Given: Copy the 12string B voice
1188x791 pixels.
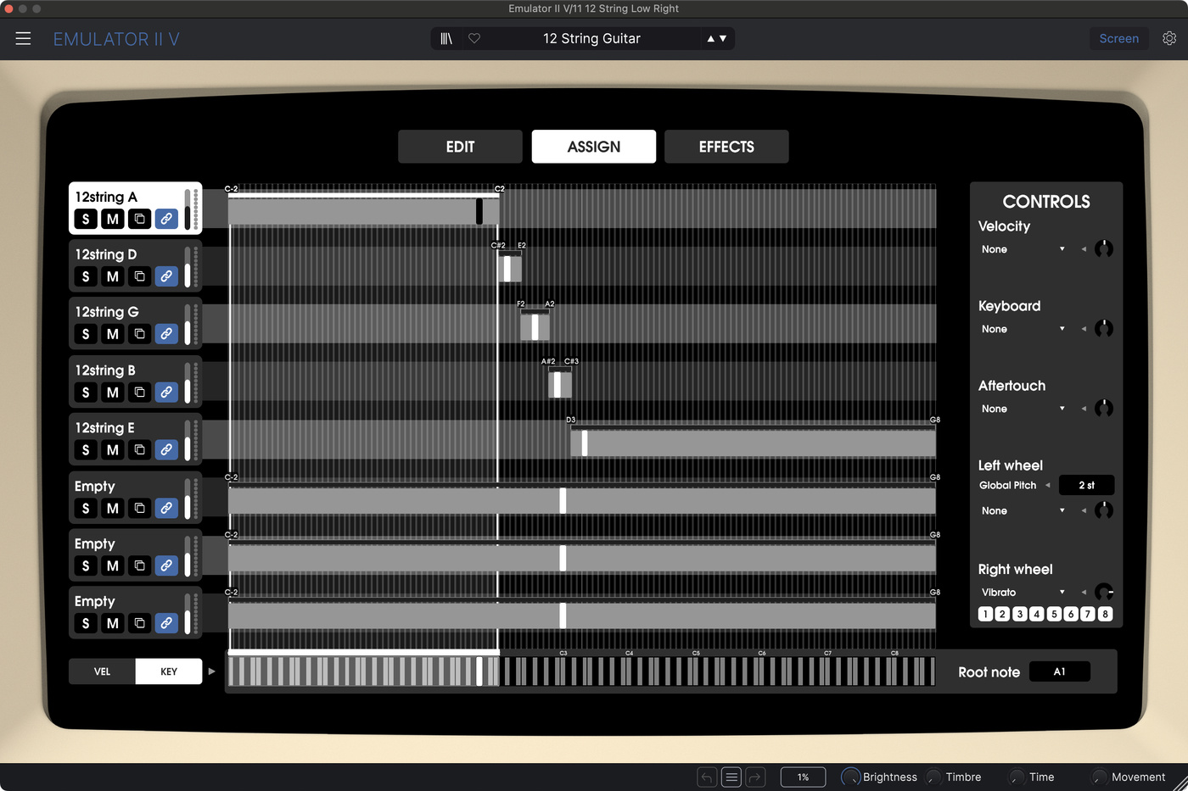Looking at the screenshot, I should point(140,393).
